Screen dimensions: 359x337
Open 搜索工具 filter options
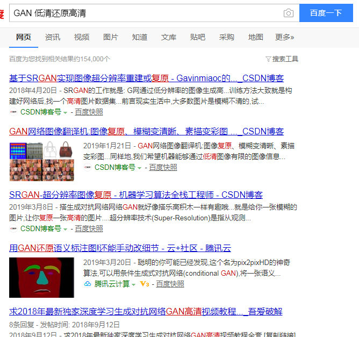(285, 59)
